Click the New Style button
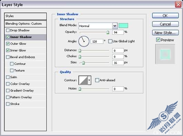Image resolution: width=183 pixels, height=136 pixels. [x=165, y=33]
